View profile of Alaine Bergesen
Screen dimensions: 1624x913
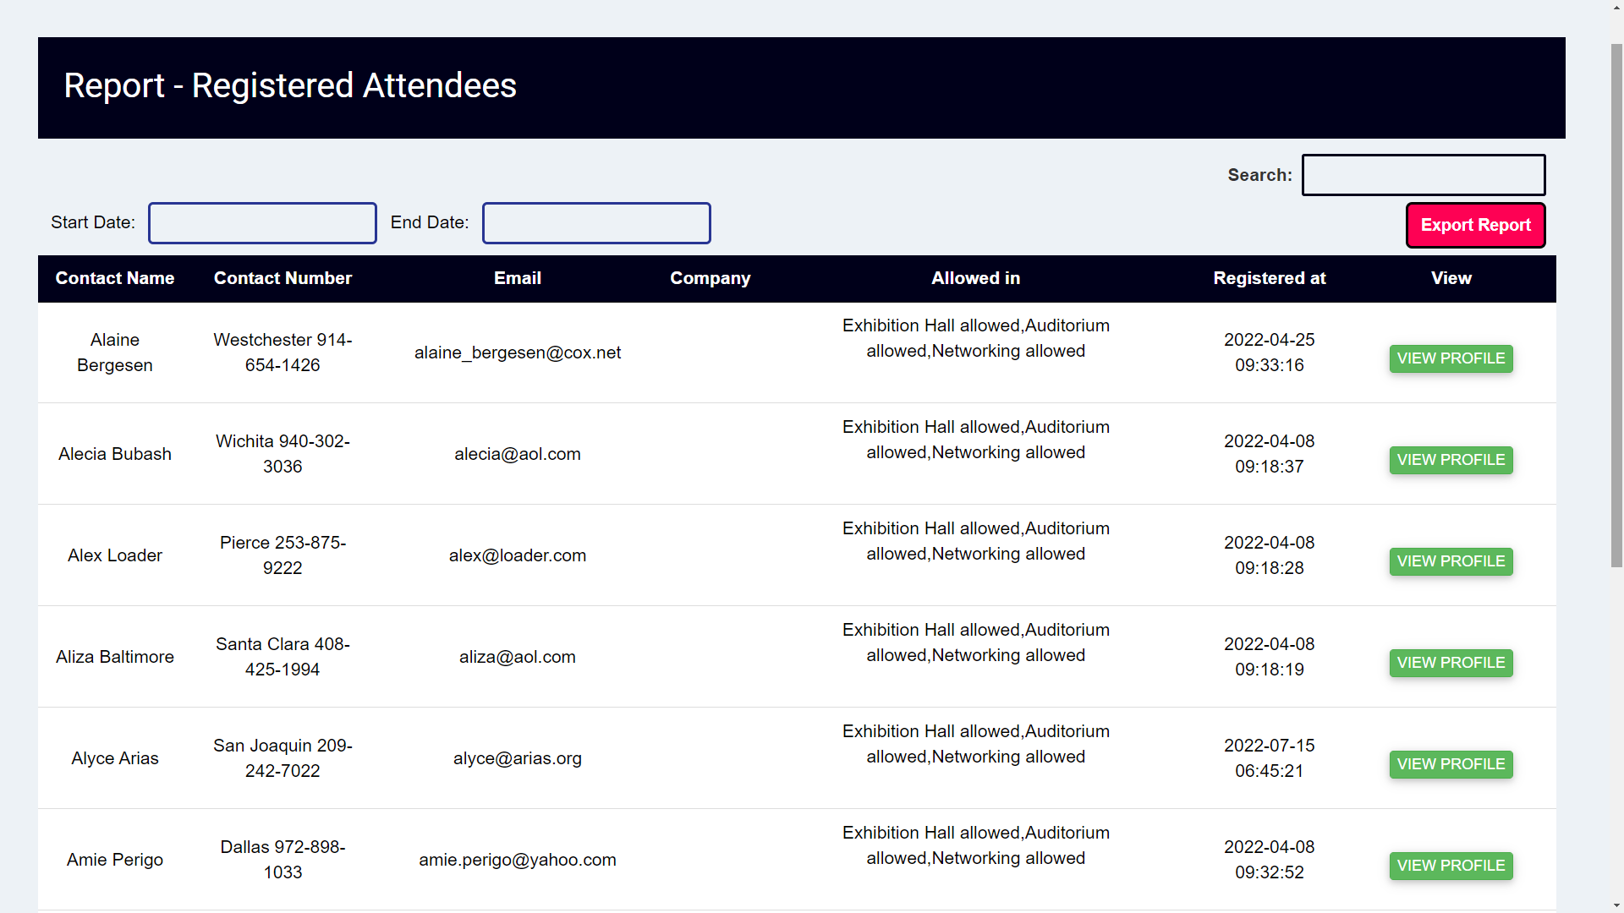(1450, 358)
